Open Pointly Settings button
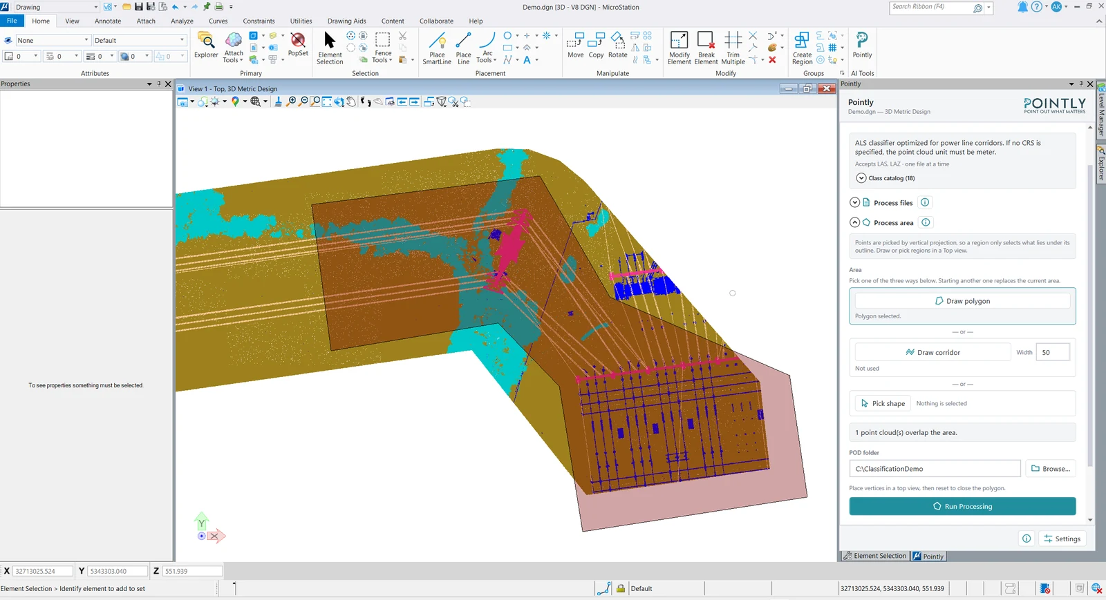Viewport: 1106px width, 600px height. tap(1062, 539)
